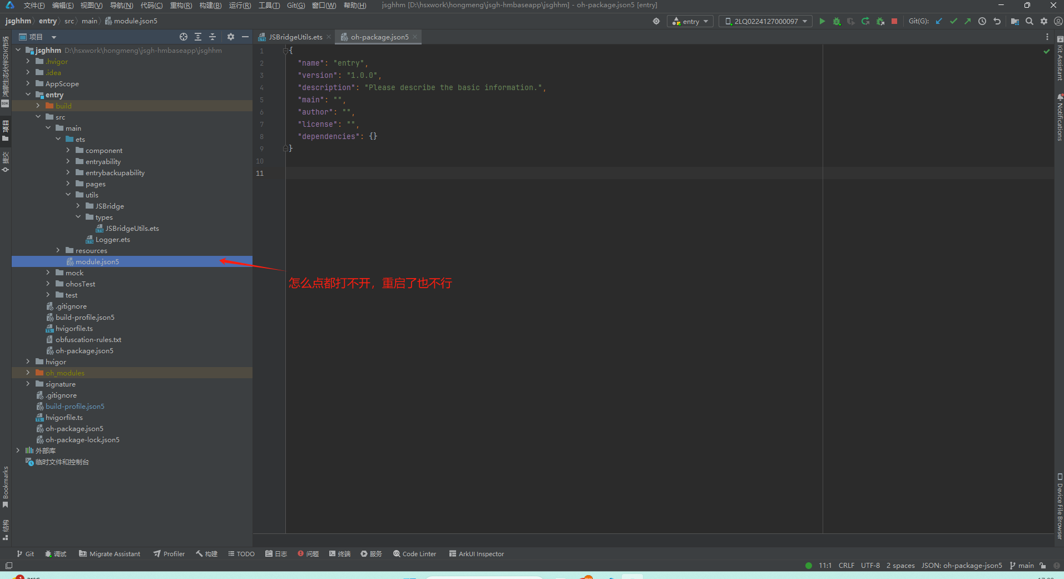Open editor tabs more-options dots
The width and height of the screenshot is (1064, 579).
pyautogui.click(x=1047, y=37)
